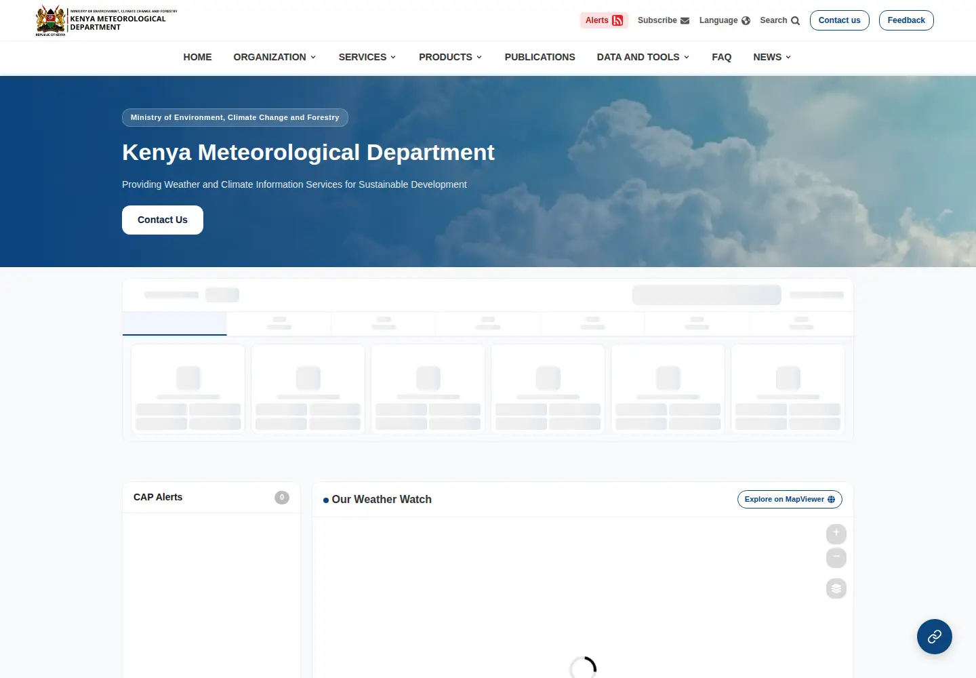This screenshot has width=976, height=678.
Task: Expand the SERVICES dropdown
Action: [x=367, y=57]
